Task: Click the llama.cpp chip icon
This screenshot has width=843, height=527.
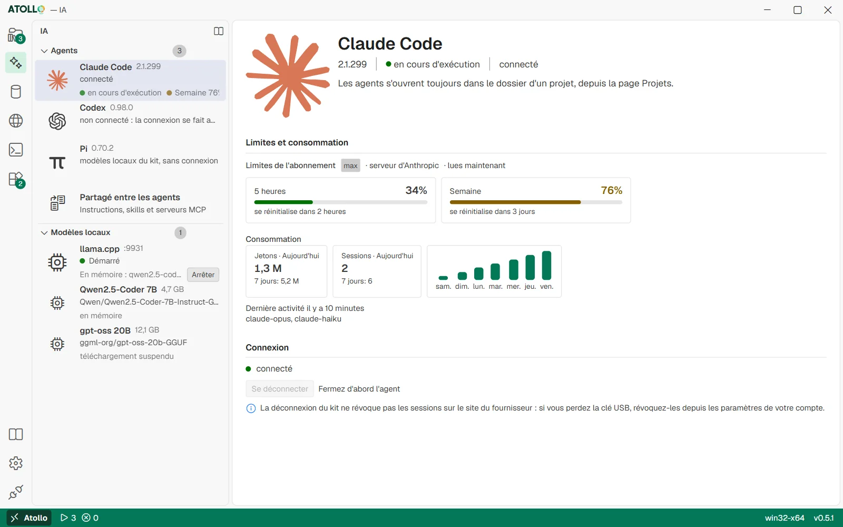Action: click(57, 262)
